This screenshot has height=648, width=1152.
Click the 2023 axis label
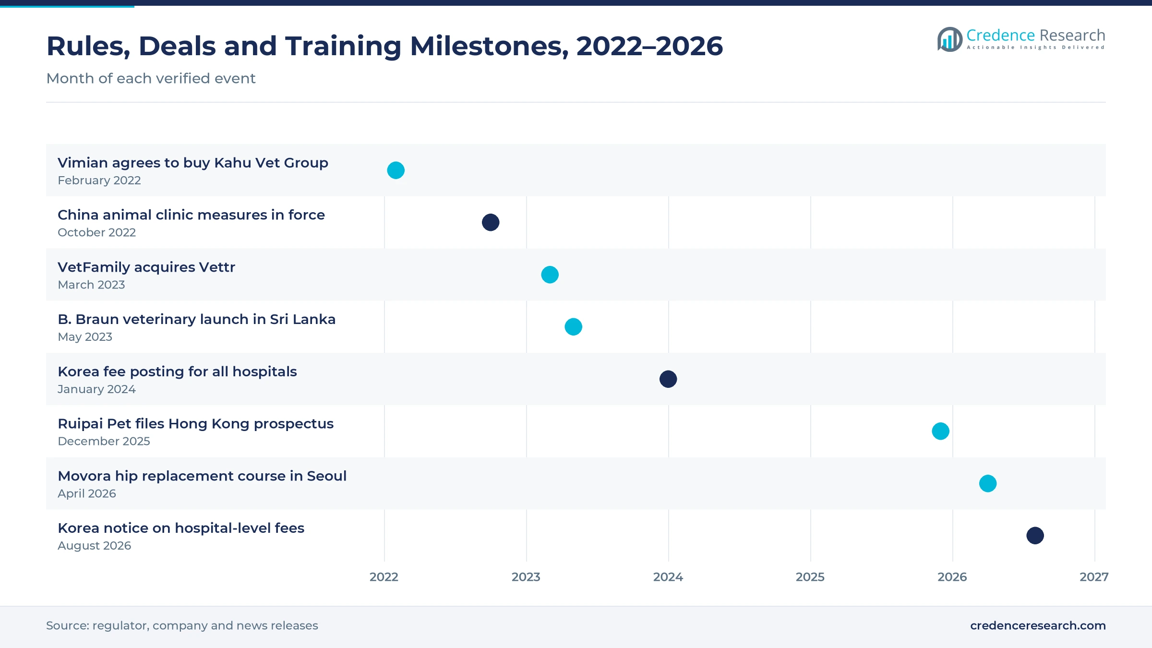526,577
